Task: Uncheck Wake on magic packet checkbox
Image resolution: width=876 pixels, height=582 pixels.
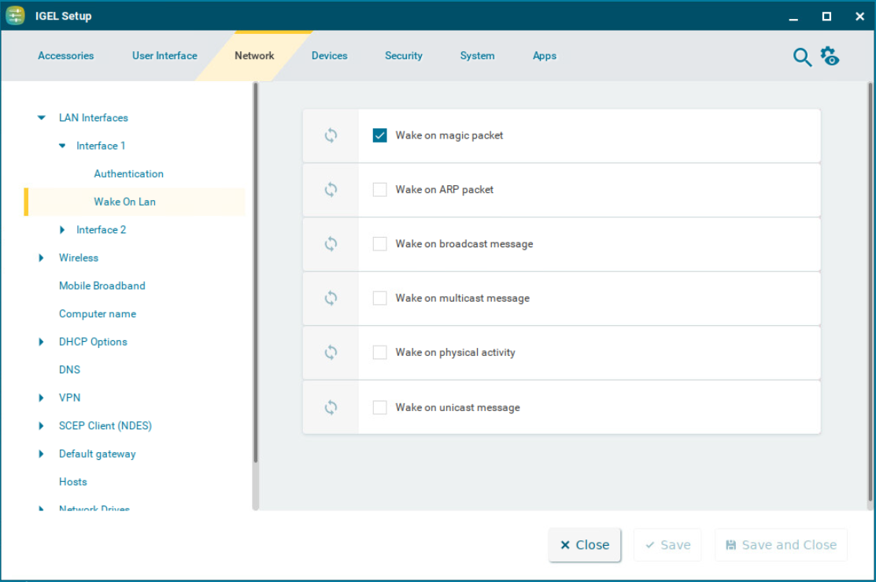Action: pos(380,135)
